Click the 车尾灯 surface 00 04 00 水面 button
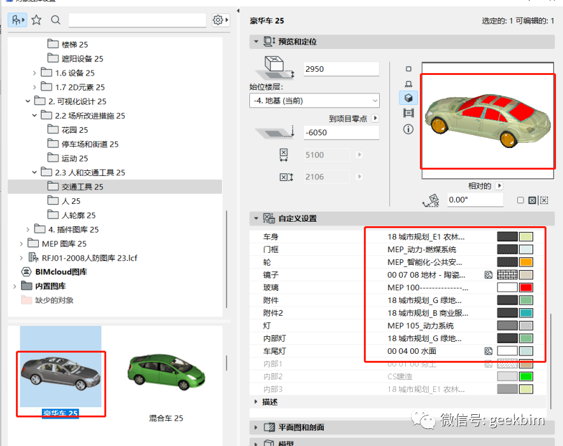The image size is (563, 446). tap(412, 351)
